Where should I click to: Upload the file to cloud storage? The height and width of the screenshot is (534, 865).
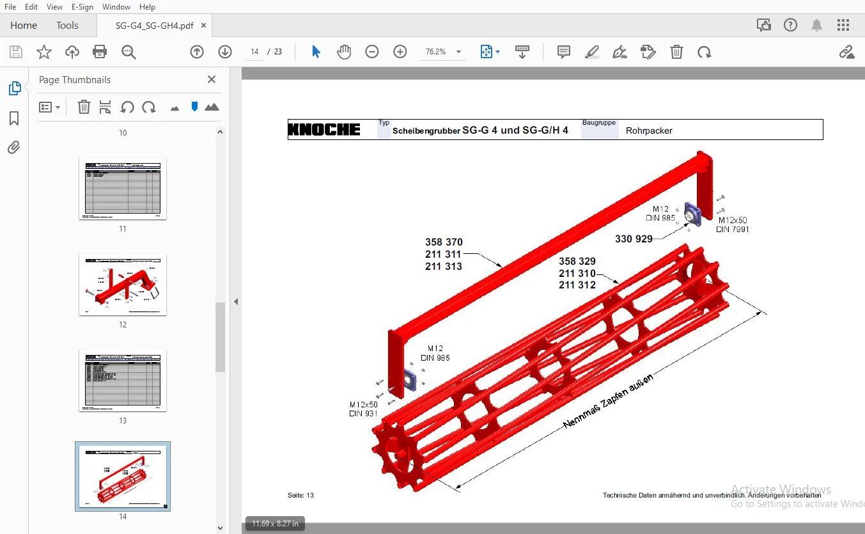(x=72, y=52)
